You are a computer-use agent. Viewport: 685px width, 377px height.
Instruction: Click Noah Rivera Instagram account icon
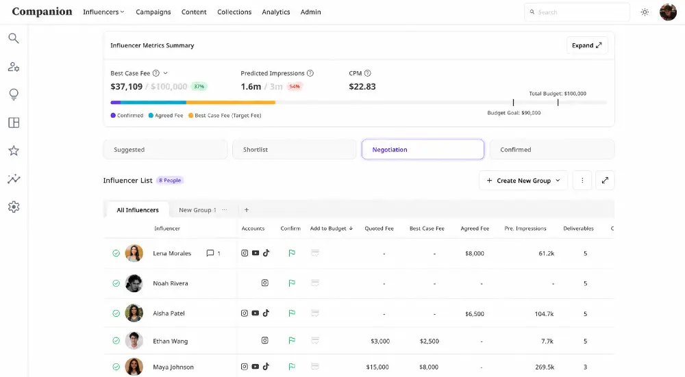click(264, 283)
